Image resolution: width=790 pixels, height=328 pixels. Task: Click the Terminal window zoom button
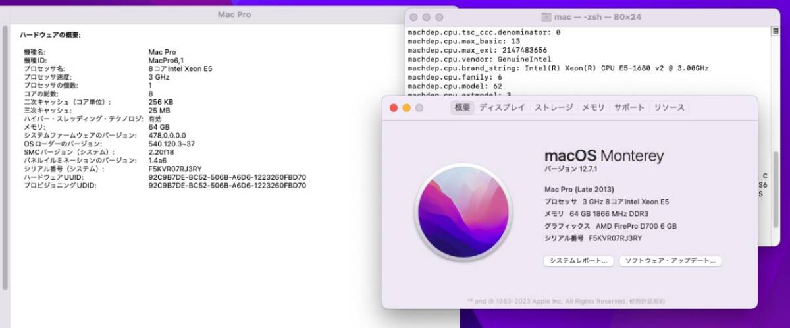(439, 17)
